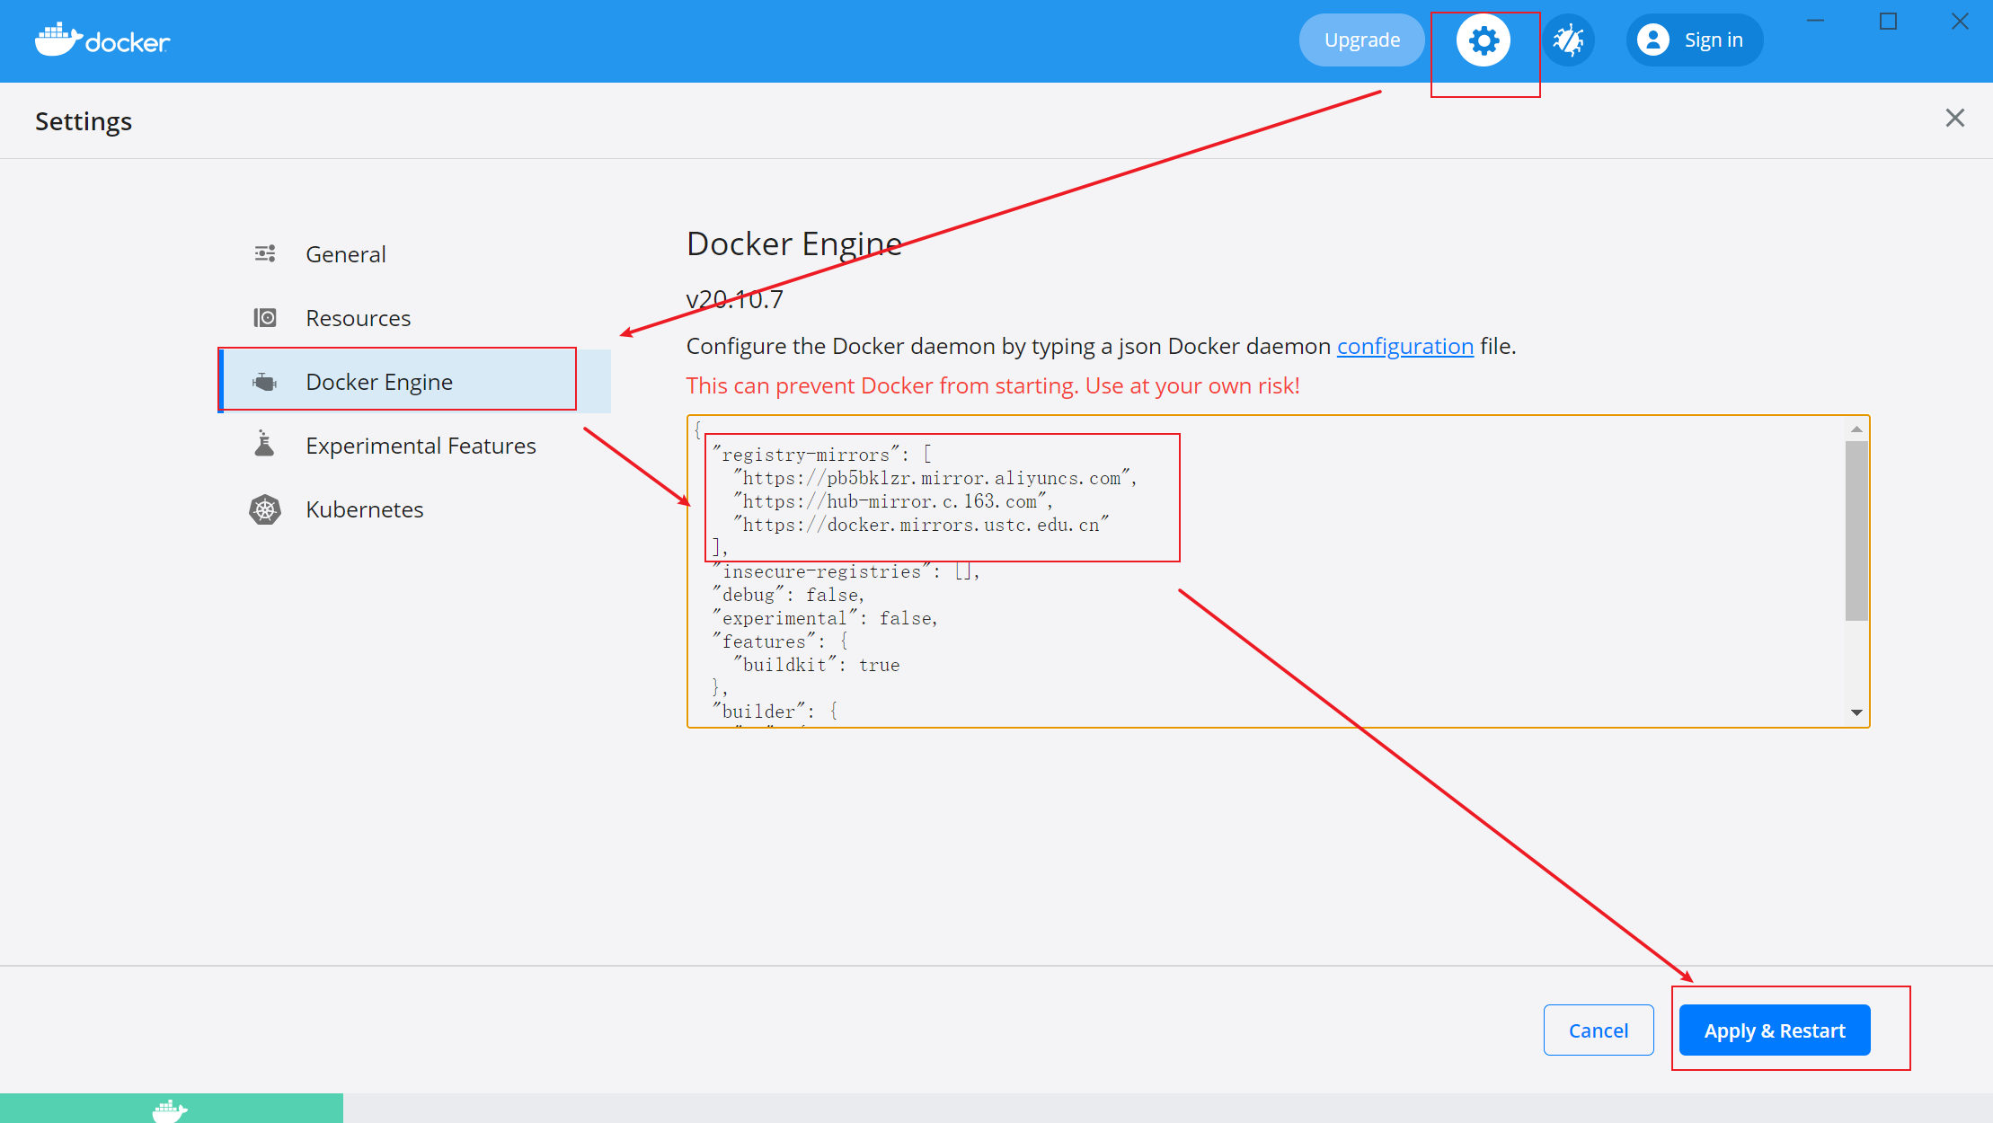Click the Upgrade button
Image resolution: width=1993 pixels, height=1123 pixels.
1361,40
